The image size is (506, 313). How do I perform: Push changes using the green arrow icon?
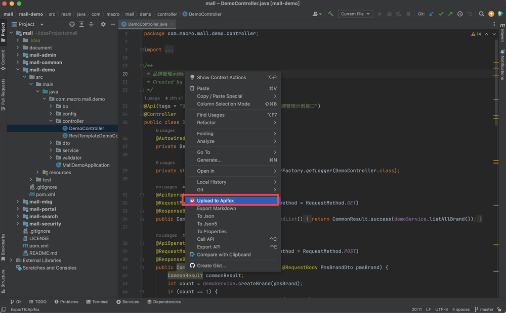[450, 14]
